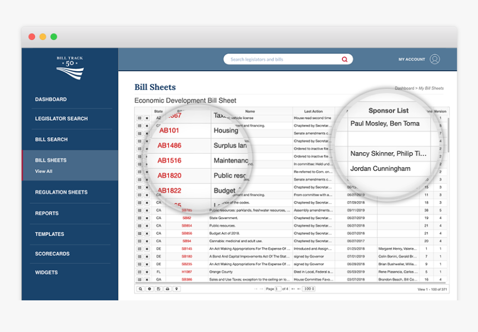Open the My Account profile avatar icon

coord(435,59)
